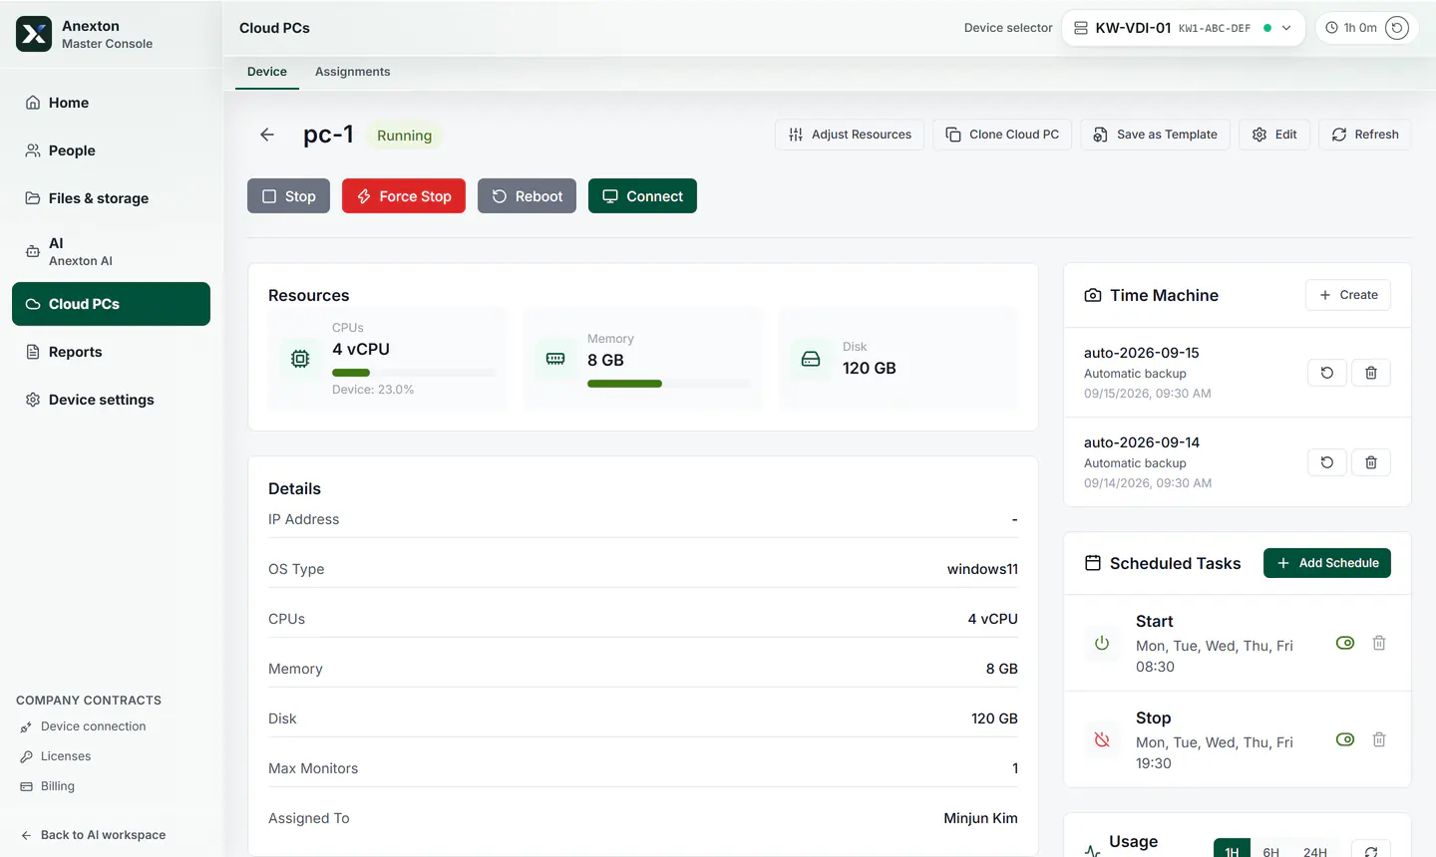This screenshot has height=857, width=1436.
Task: Delete the Stop scheduled task at 19:30
Action: coord(1379,739)
